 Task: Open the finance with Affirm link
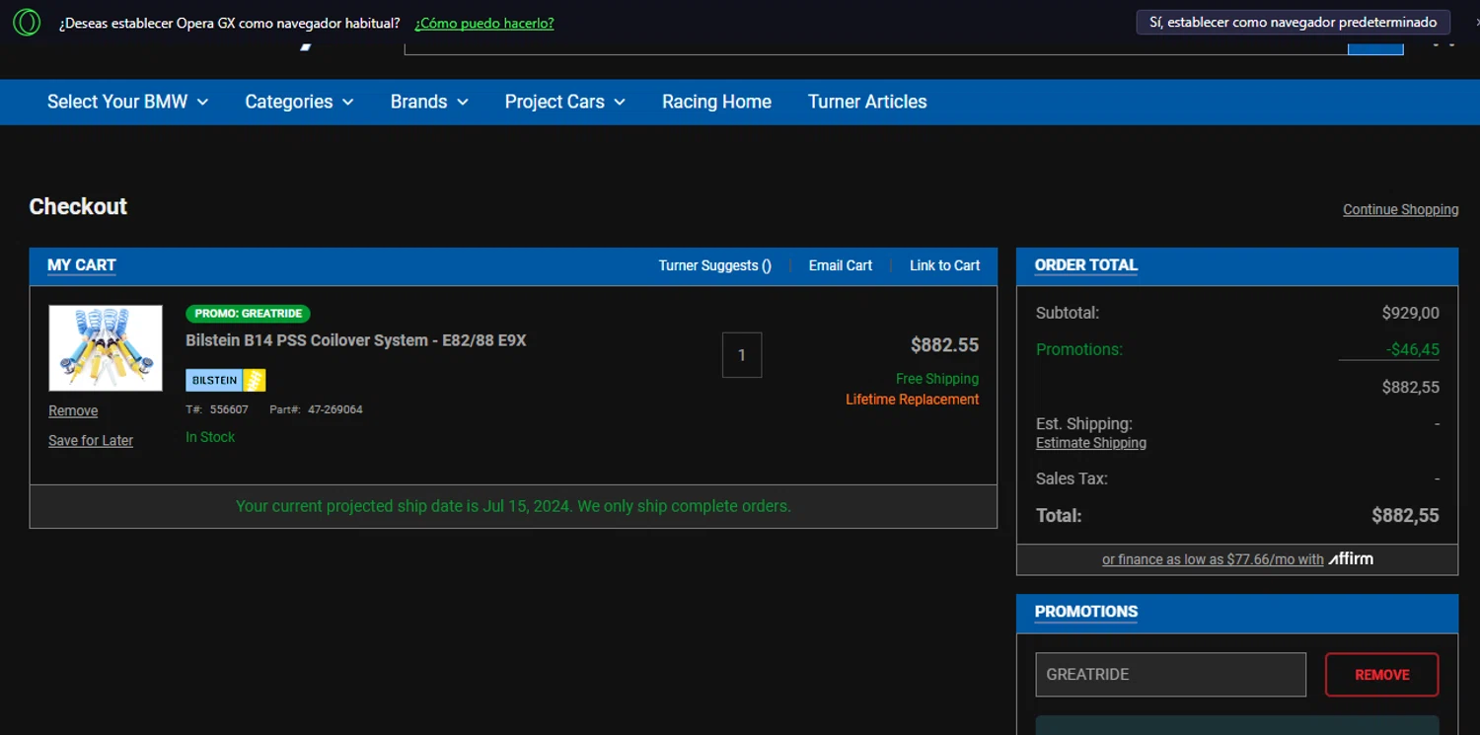point(1237,559)
